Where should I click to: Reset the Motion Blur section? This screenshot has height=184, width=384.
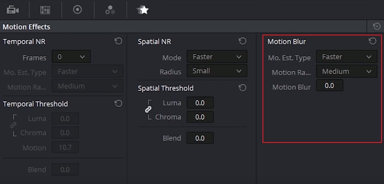[372, 41]
